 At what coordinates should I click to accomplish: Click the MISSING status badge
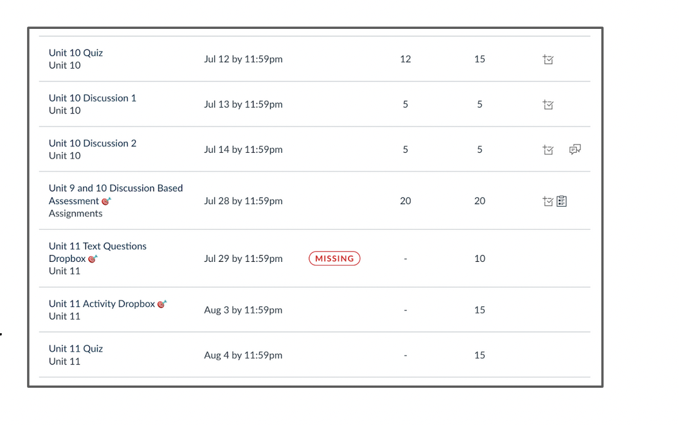coord(334,258)
